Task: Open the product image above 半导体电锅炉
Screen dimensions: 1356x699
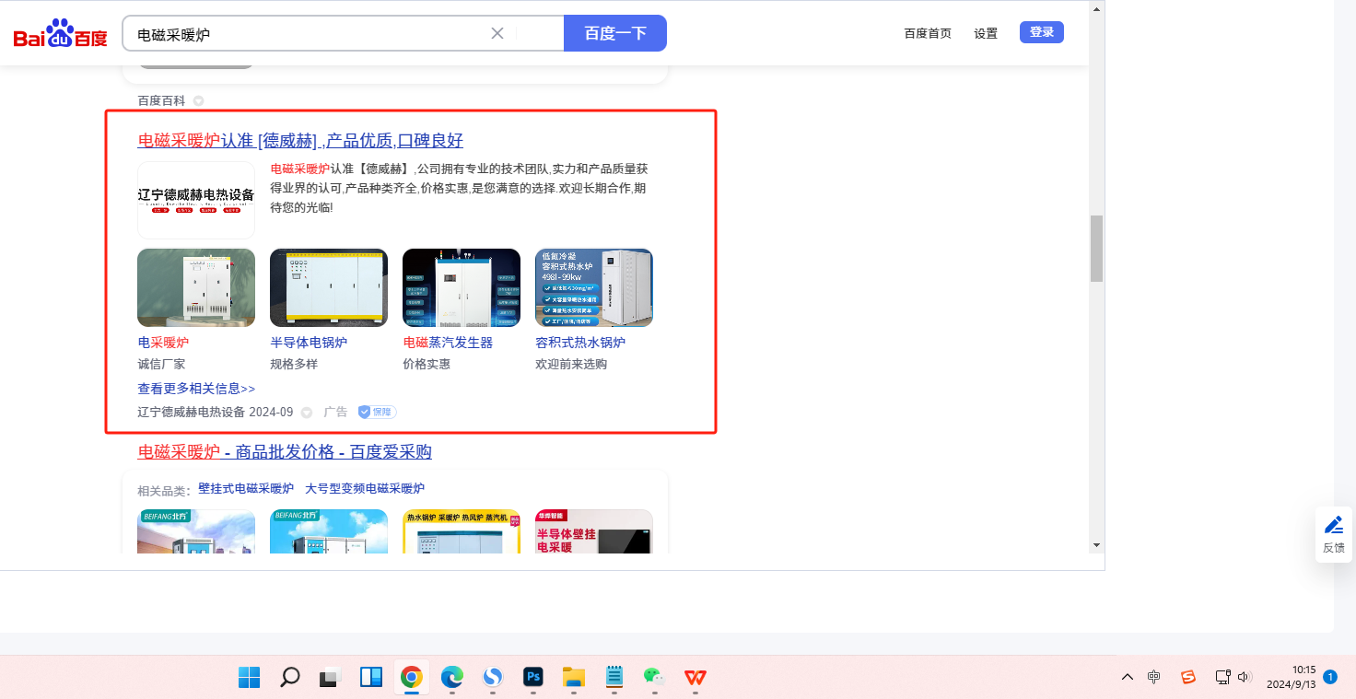Action: tap(329, 287)
